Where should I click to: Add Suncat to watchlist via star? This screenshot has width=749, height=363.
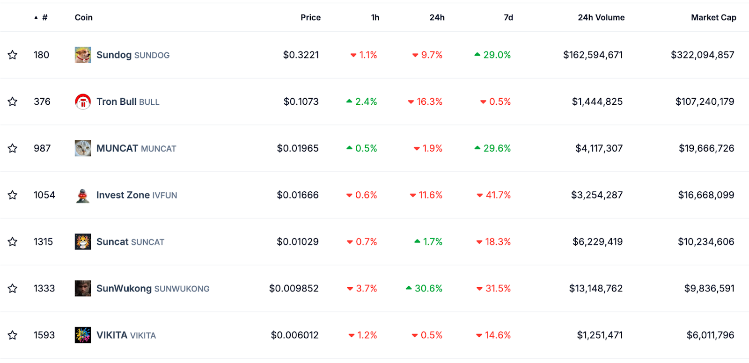(x=13, y=242)
